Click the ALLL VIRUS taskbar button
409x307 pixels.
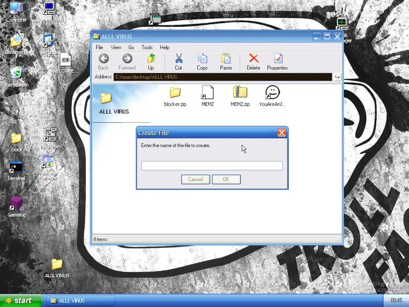(81, 301)
